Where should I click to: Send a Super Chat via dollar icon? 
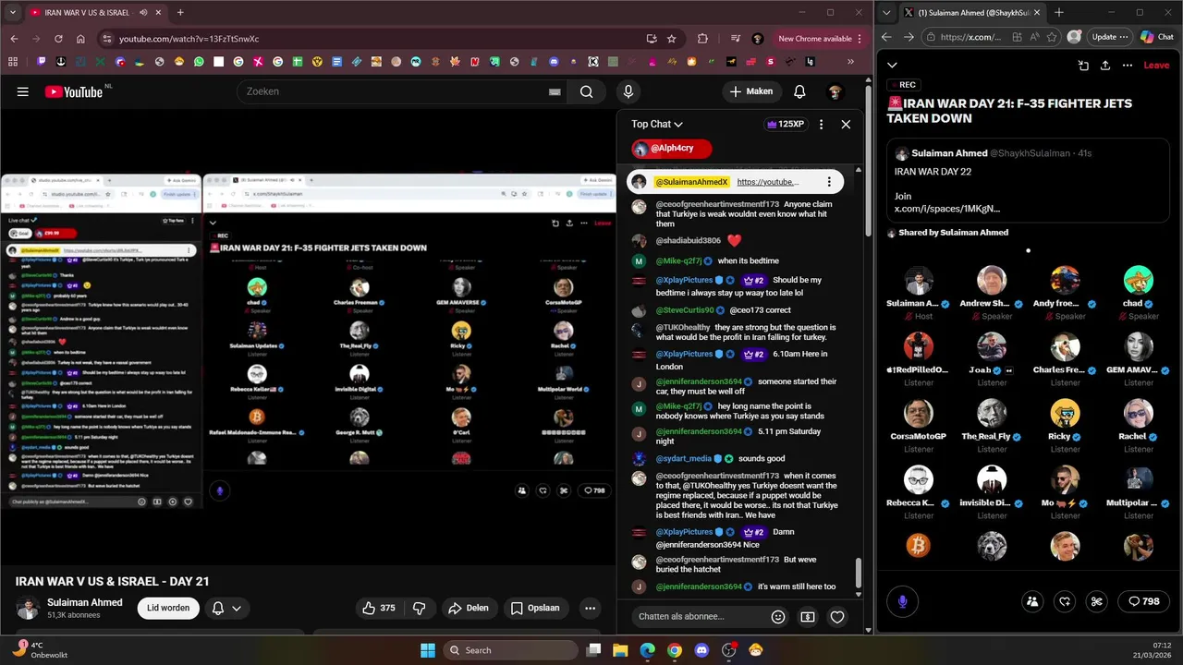(808, 617)
